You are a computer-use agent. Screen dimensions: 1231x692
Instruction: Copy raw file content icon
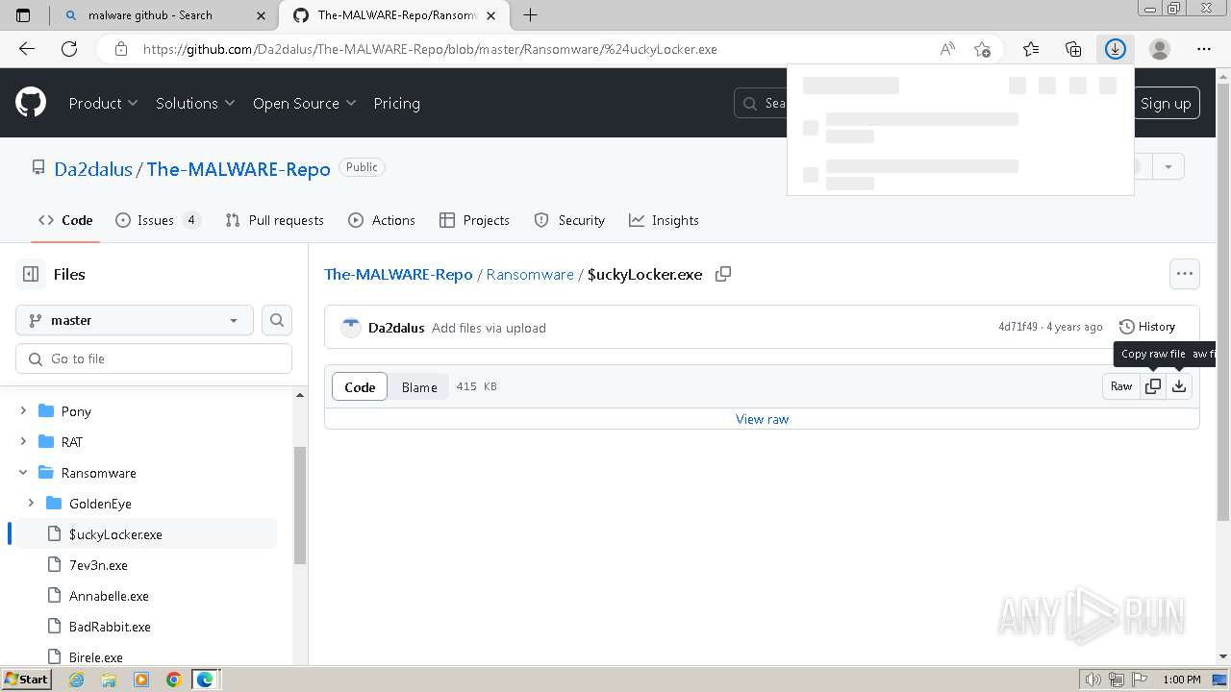[x=1152, y=386]
